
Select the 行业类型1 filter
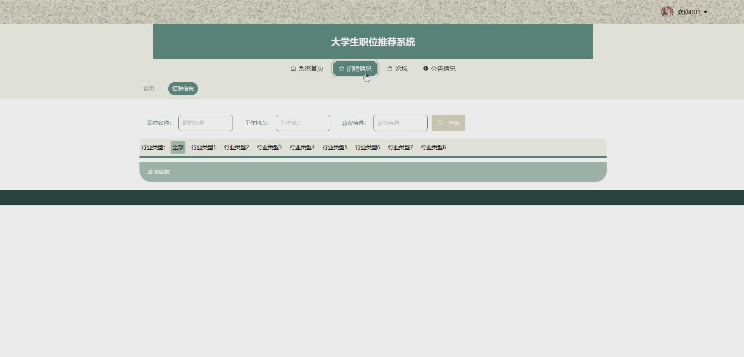203,147
